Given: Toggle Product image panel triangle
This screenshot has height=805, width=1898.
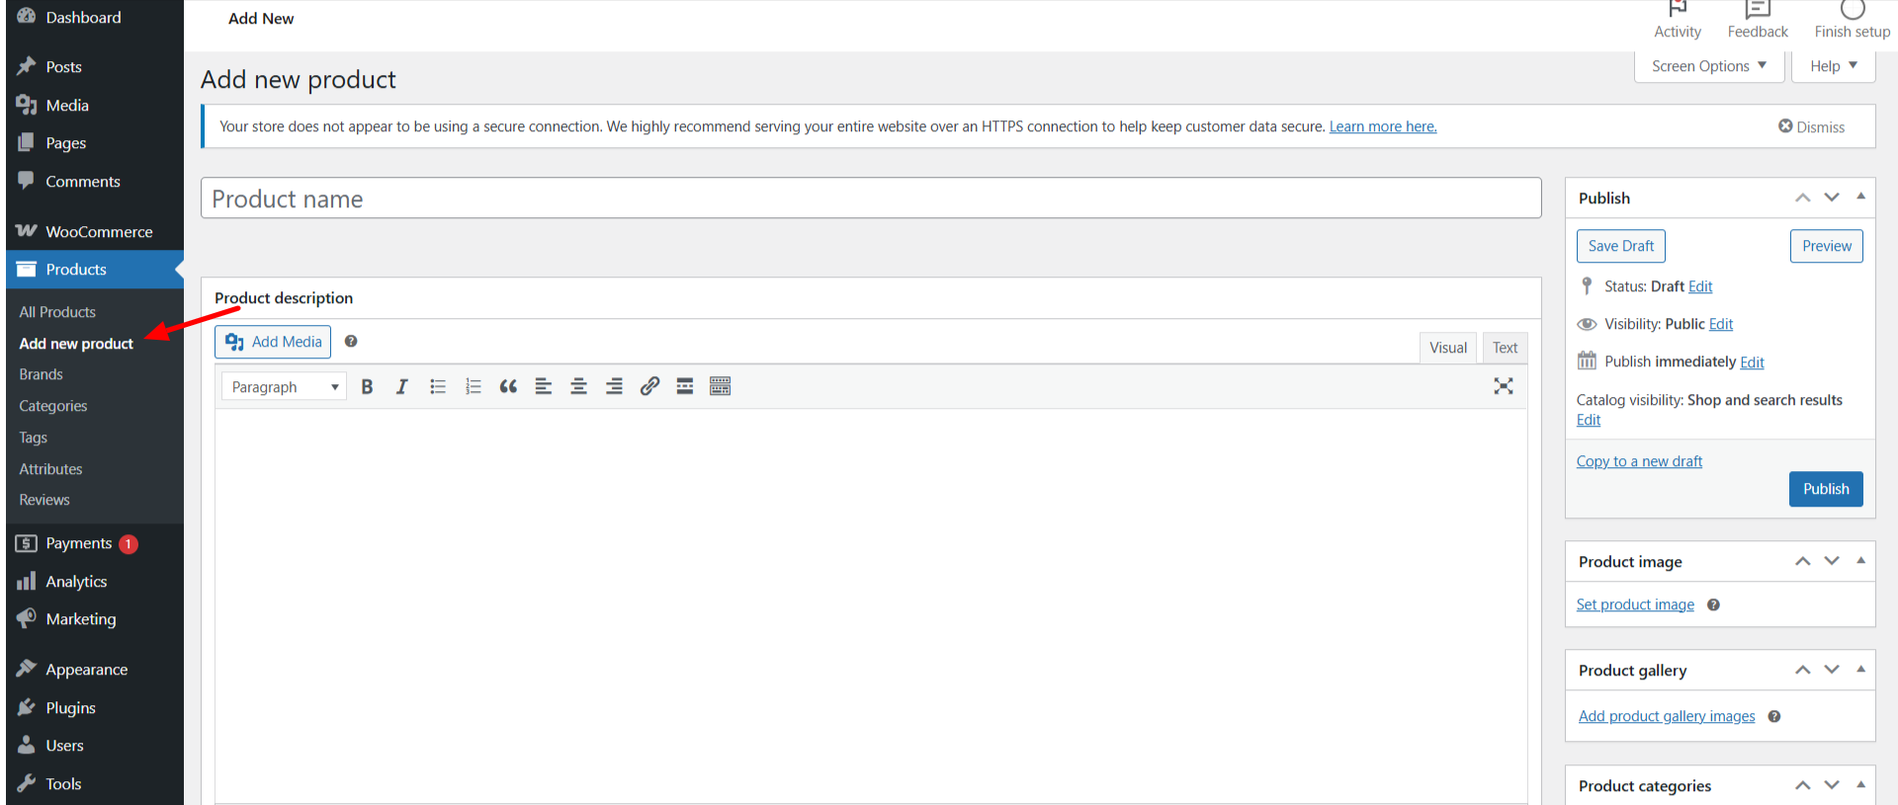Looking at the screenshot, I should point(1860,560).
